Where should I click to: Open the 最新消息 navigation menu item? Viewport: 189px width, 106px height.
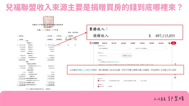pyautogui.click(x=114, y=43)
